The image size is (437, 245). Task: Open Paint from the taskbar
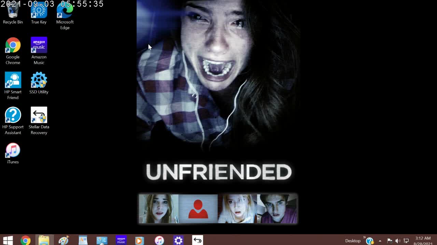(64, 241)
